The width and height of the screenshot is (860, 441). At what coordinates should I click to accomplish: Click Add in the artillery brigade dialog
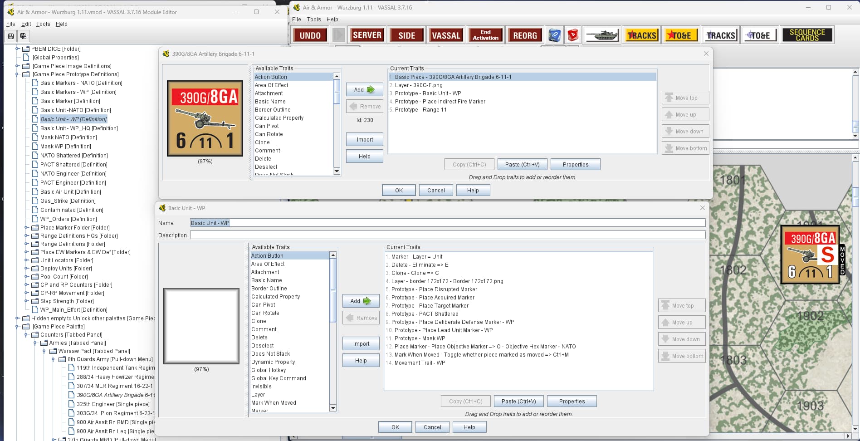click(x=364, y=90)
